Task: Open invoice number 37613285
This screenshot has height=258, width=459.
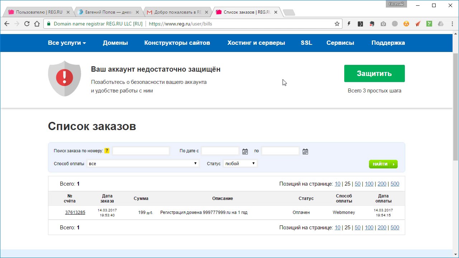Action: pos(75,212)
